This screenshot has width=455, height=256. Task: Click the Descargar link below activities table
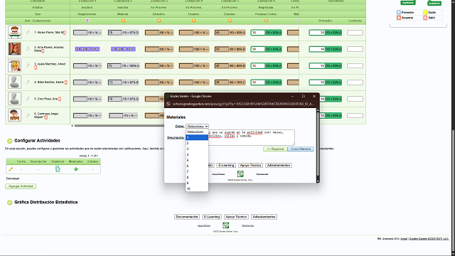click(13, 178)
